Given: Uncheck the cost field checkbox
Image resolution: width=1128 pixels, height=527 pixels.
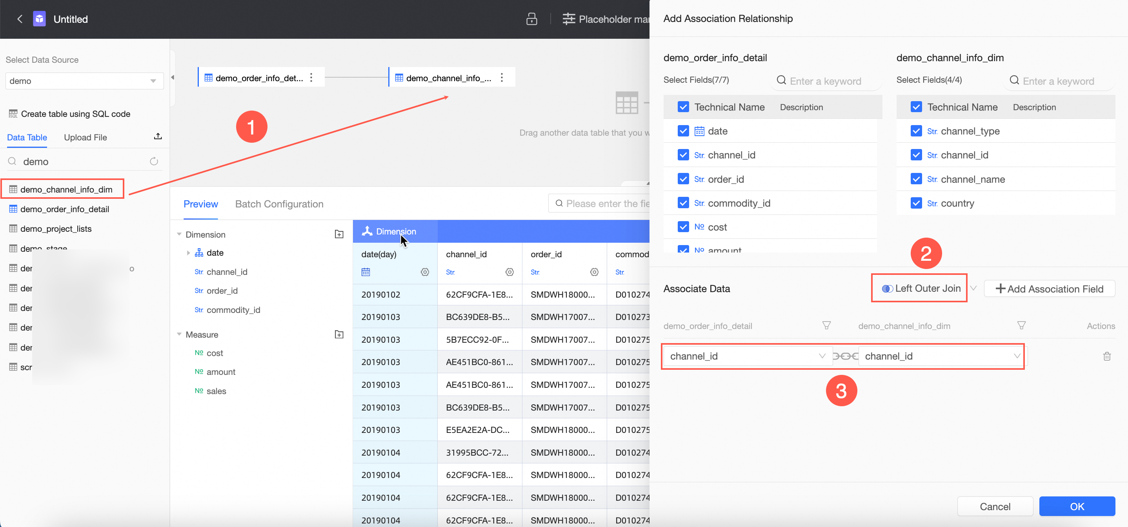Looking at the screenshot, I should [x=683, y=227].
